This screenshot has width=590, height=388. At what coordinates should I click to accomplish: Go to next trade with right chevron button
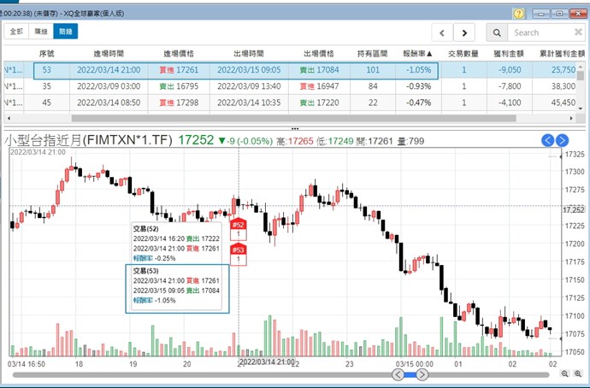(x=464, y=32)
